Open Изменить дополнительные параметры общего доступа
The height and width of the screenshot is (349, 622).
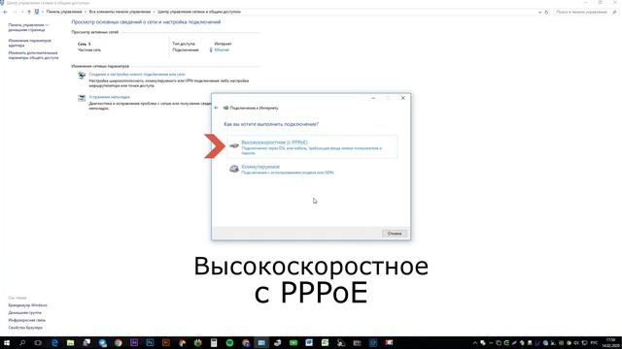(33, 55)
